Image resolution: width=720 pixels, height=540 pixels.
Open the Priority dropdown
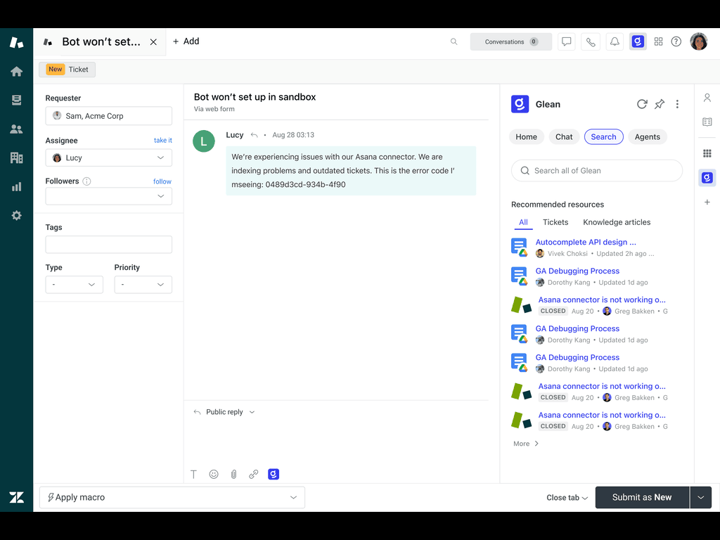pos(143,285)
